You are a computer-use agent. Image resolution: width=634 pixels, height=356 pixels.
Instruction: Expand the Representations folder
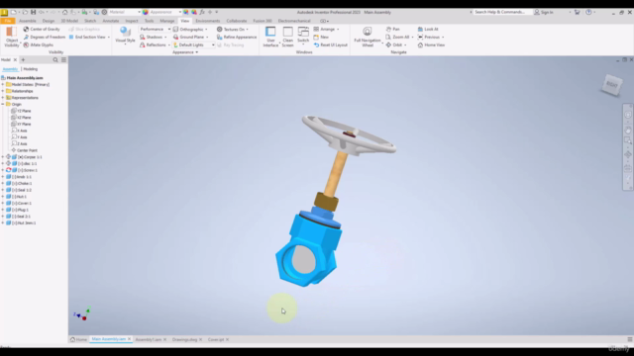tap(3, 98)
